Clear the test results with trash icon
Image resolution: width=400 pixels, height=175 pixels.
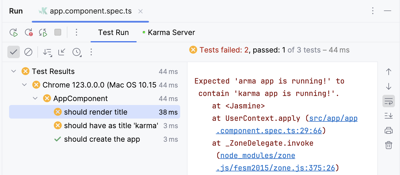point(388,145)
